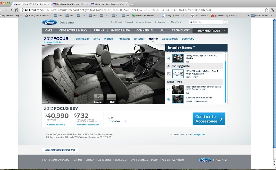This screenshot has width=276, height=170.
Task: Expand Shopping Tools dropdown arrow
Action: click(x=225, y=31)
